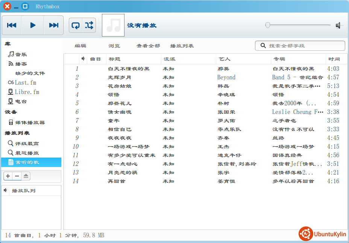Select Last.fm in the sidebar
This screenshot has height=243, width=349.
[26, 82]
